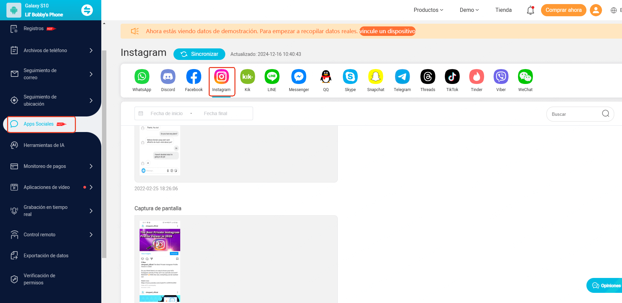This screenshot has width=622, height=303.
Task: Select the Discord app icon
Action: tap(168, 77)
